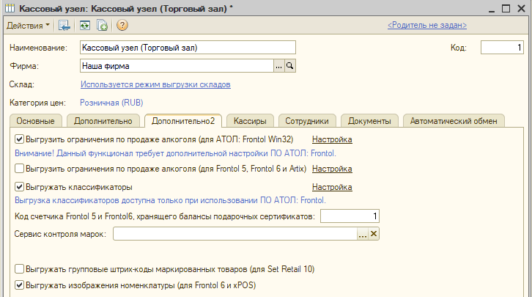Viewport: 532px width, 297px height.
Task: Click the copy-element toolbar icon
Action: (102, 26)
